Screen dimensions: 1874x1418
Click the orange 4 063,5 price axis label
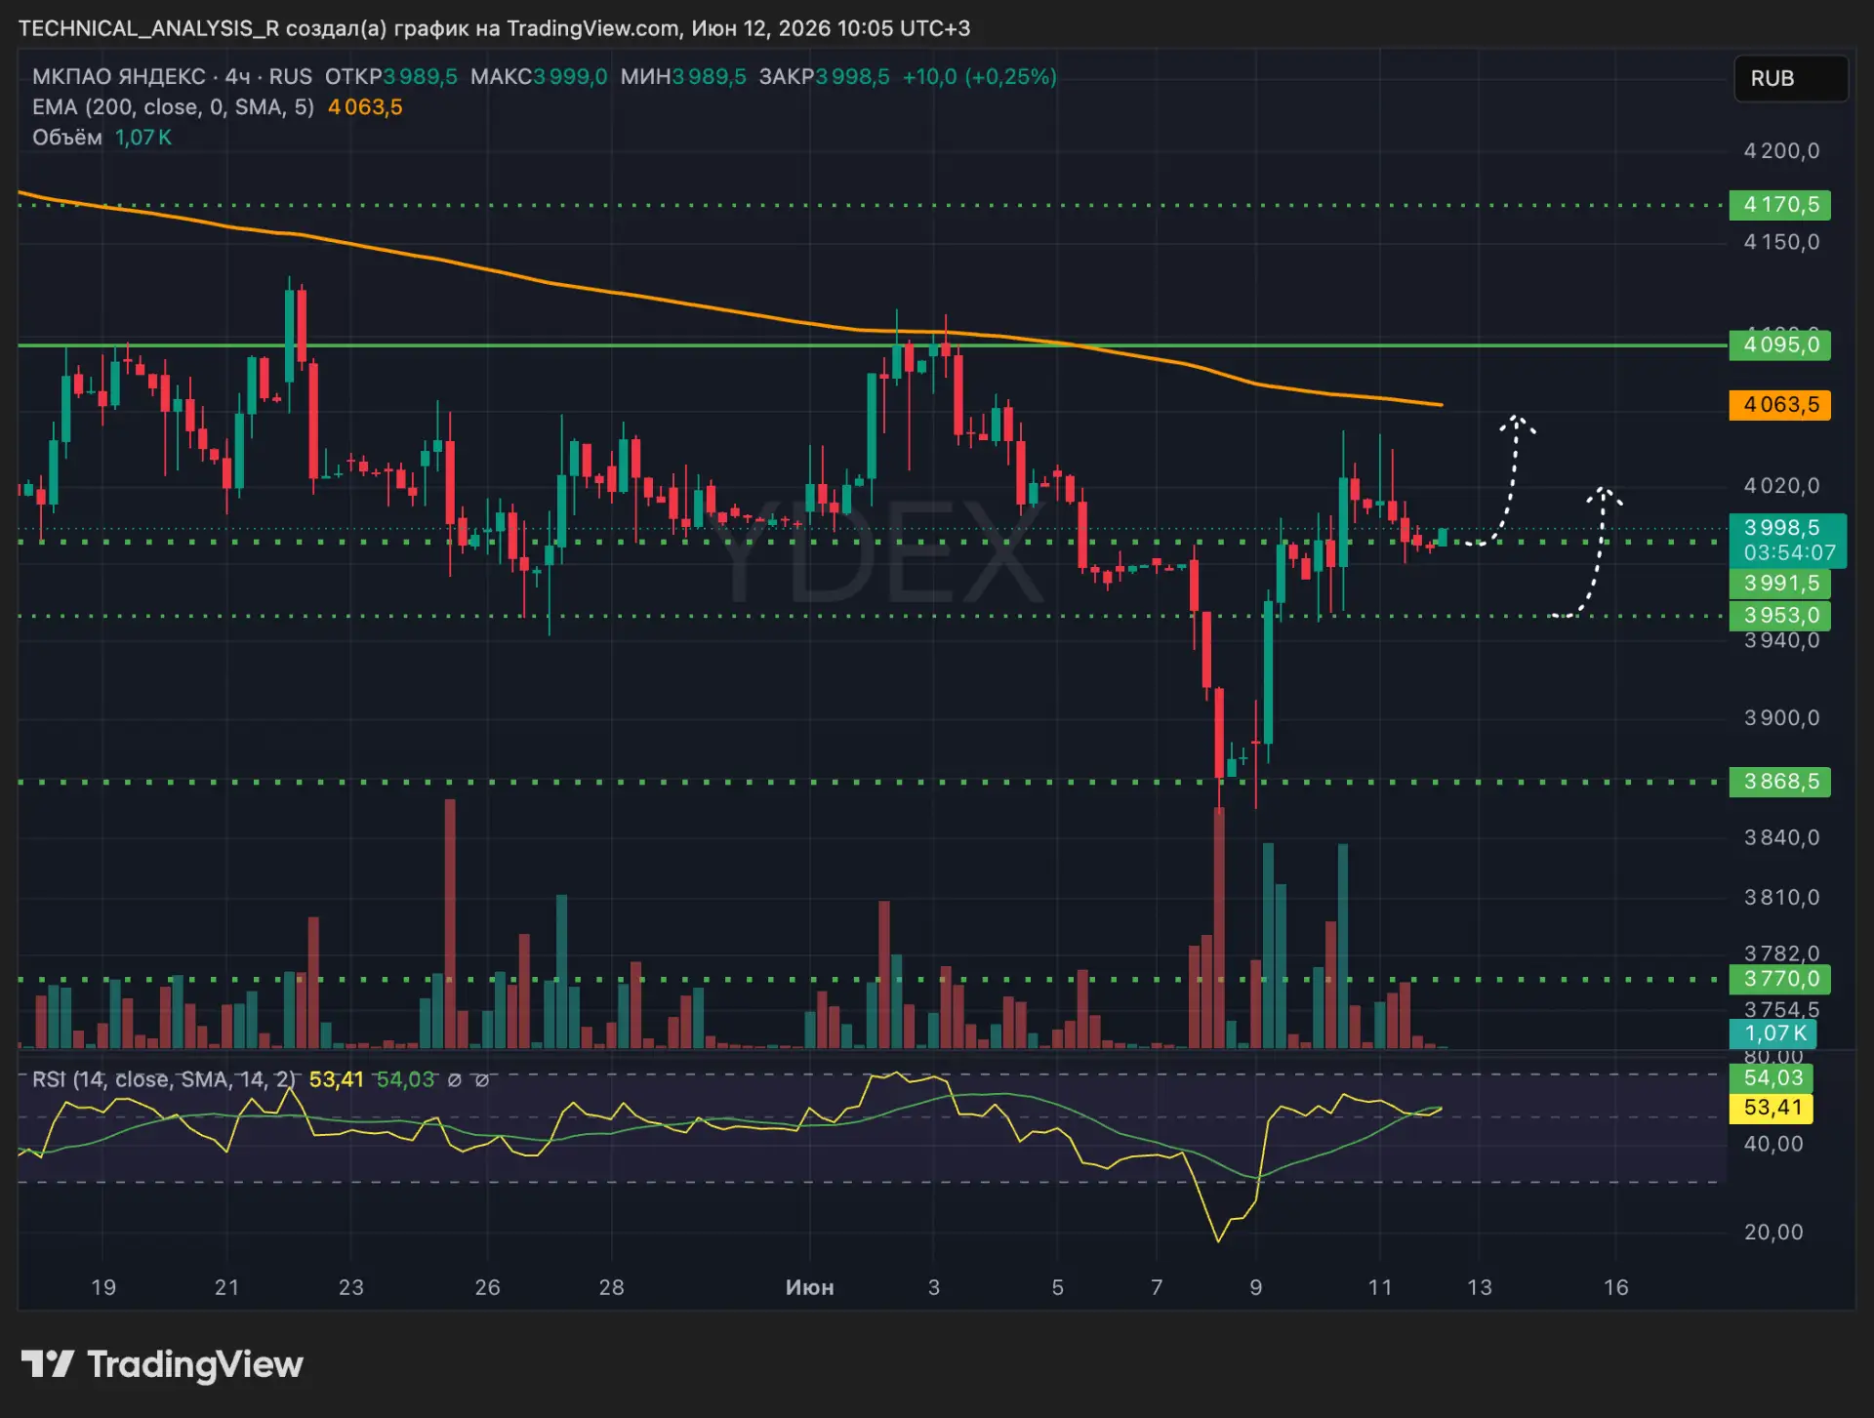(x=1779, y=405)
